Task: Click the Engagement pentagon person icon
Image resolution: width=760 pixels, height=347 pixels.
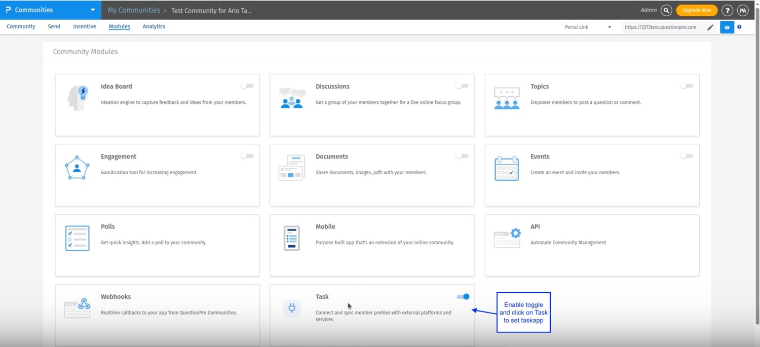Action: 77,168
